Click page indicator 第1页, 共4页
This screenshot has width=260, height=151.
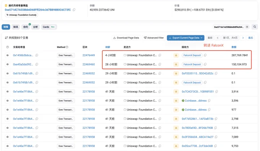pyautogui.click(x=230, y=38)
